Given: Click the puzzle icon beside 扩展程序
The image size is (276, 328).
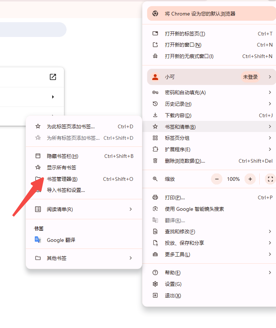Looking at the screenshot, I should 155,149.
